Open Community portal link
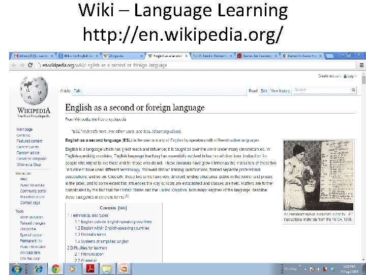366x275 pixels. 33,191
